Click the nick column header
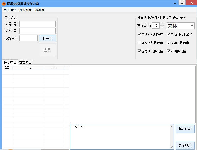This screenshot has height=150, width=197. [x=28, y=68]
